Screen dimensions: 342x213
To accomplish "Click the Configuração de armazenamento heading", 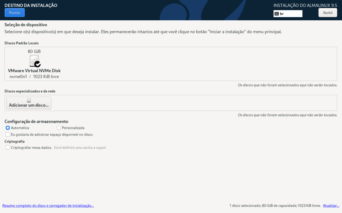I will (36, 122).
